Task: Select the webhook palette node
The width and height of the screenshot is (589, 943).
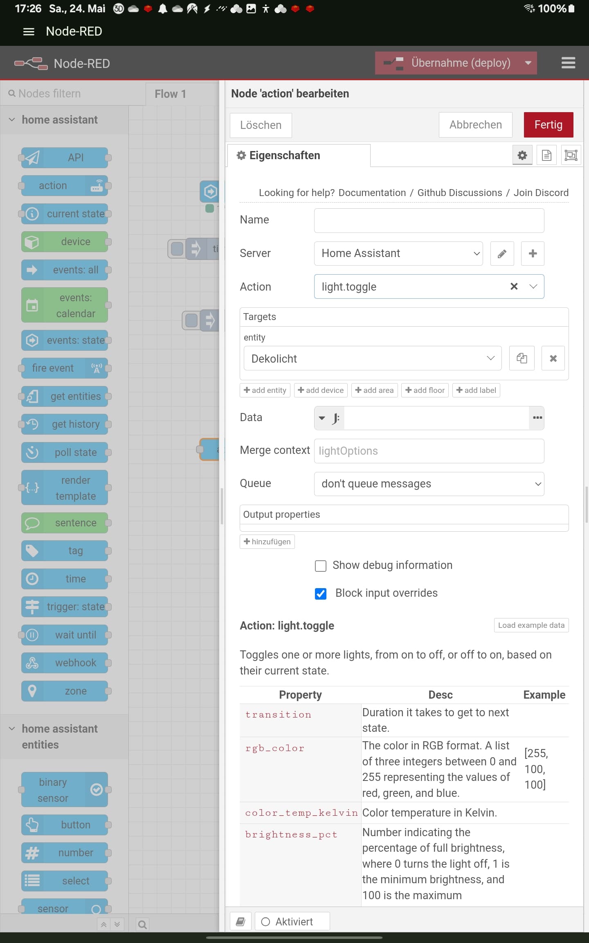Action: 65,663
